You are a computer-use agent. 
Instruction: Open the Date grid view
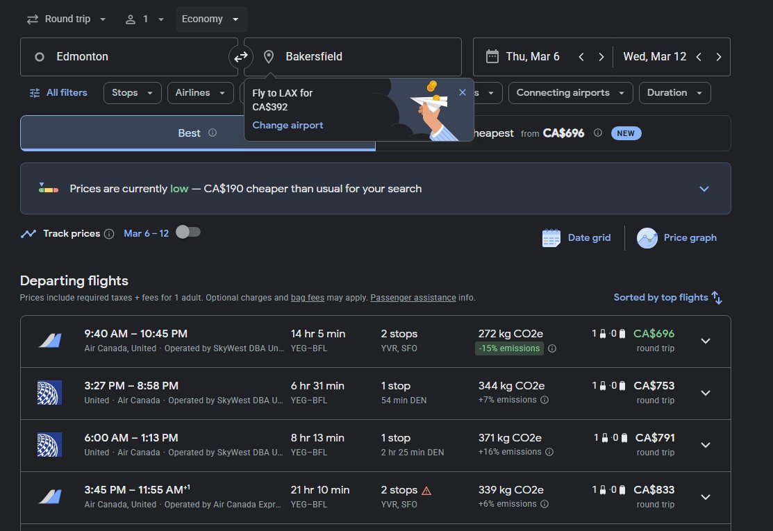(x=576, y=238)
